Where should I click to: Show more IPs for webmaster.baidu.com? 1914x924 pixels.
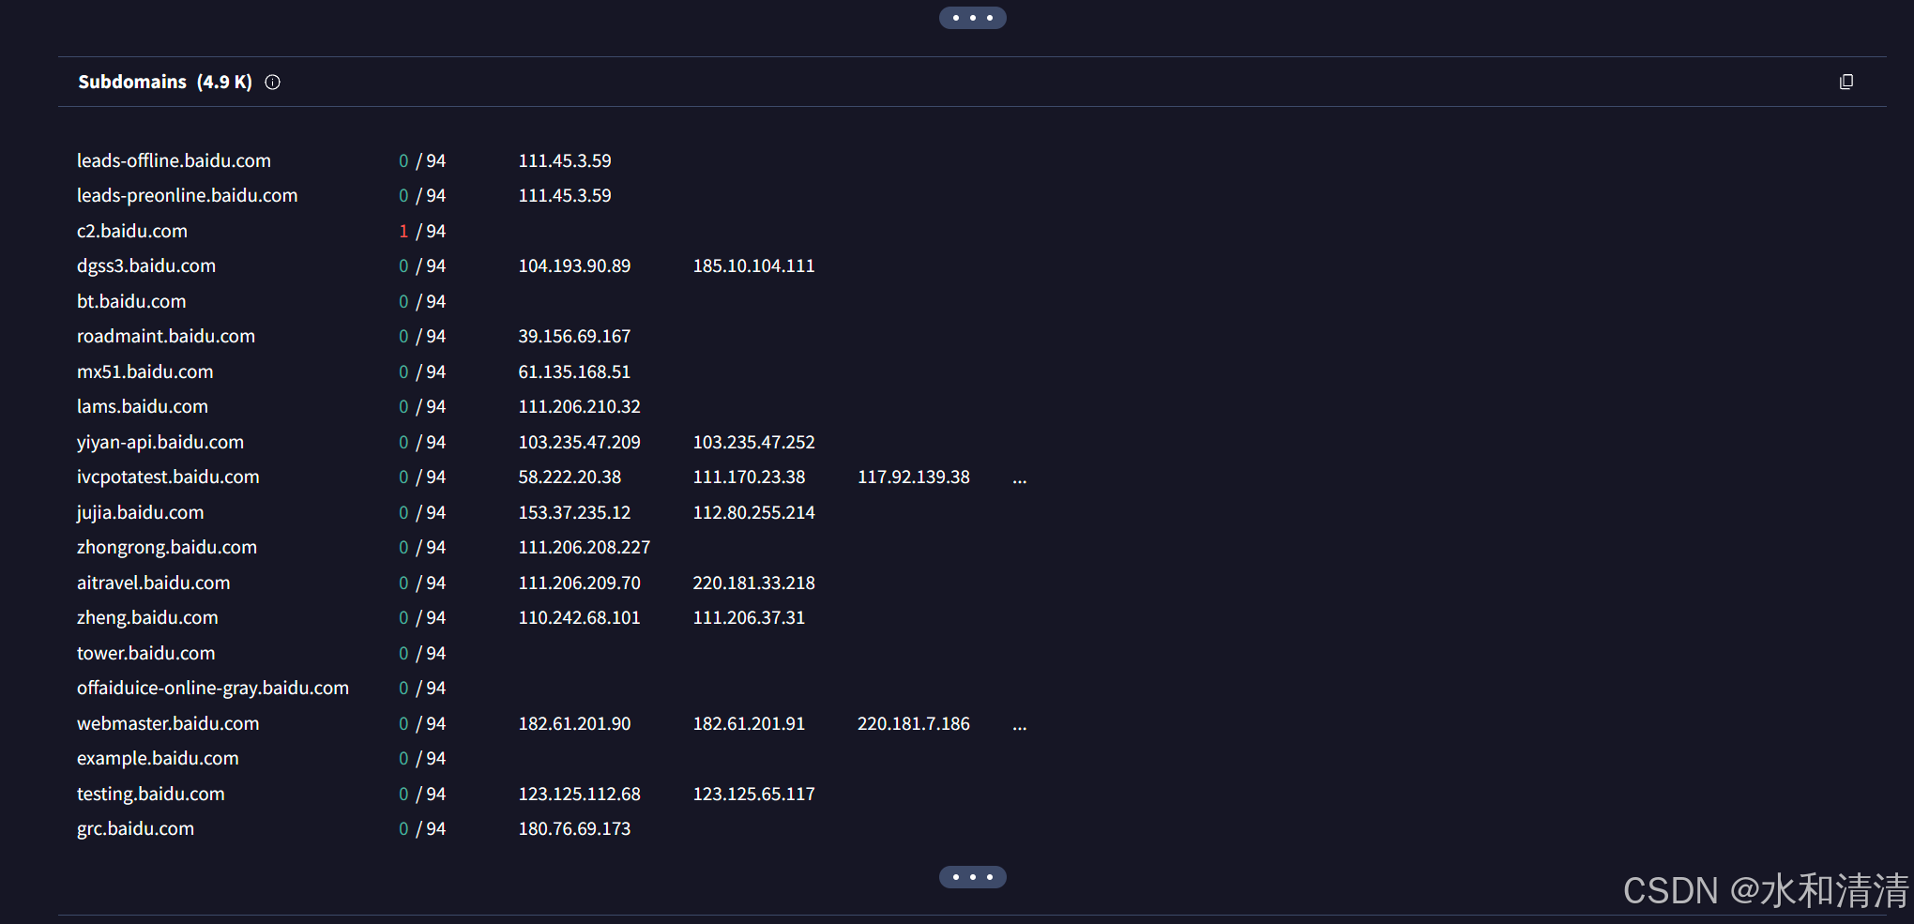1020,726
